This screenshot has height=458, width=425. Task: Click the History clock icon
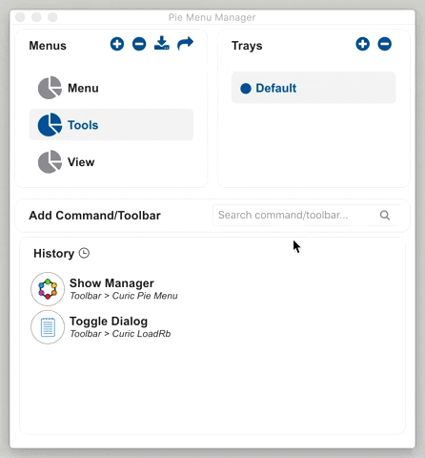pyautogui.click(x=84, y=253)
